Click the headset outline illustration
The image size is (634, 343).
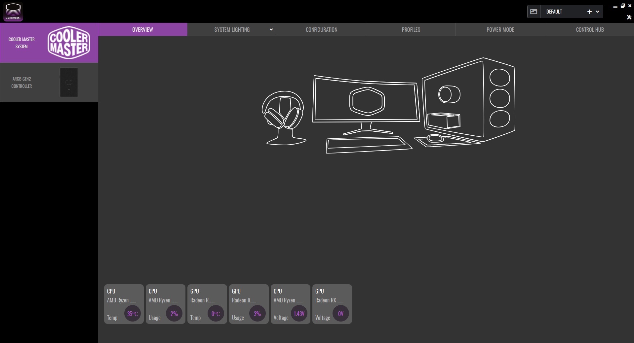point(284,118)
